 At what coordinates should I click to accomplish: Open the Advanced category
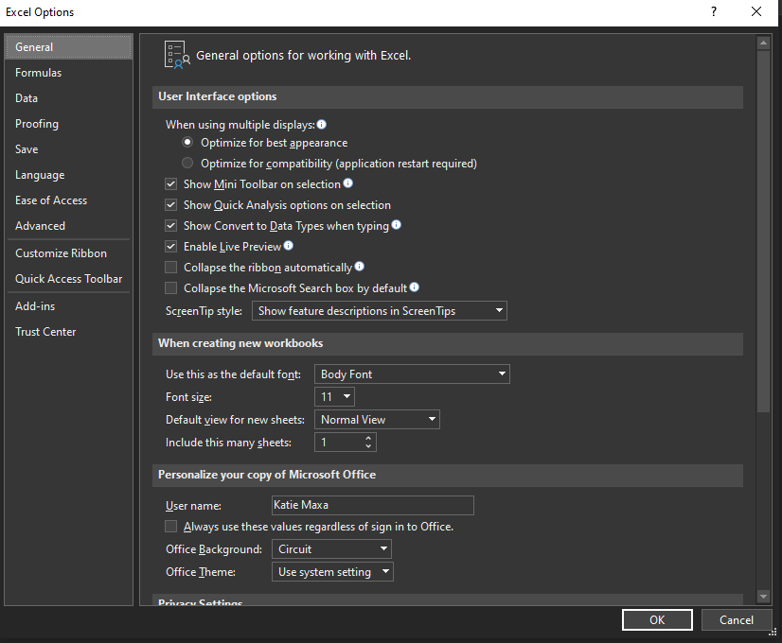tap(69, 226)
